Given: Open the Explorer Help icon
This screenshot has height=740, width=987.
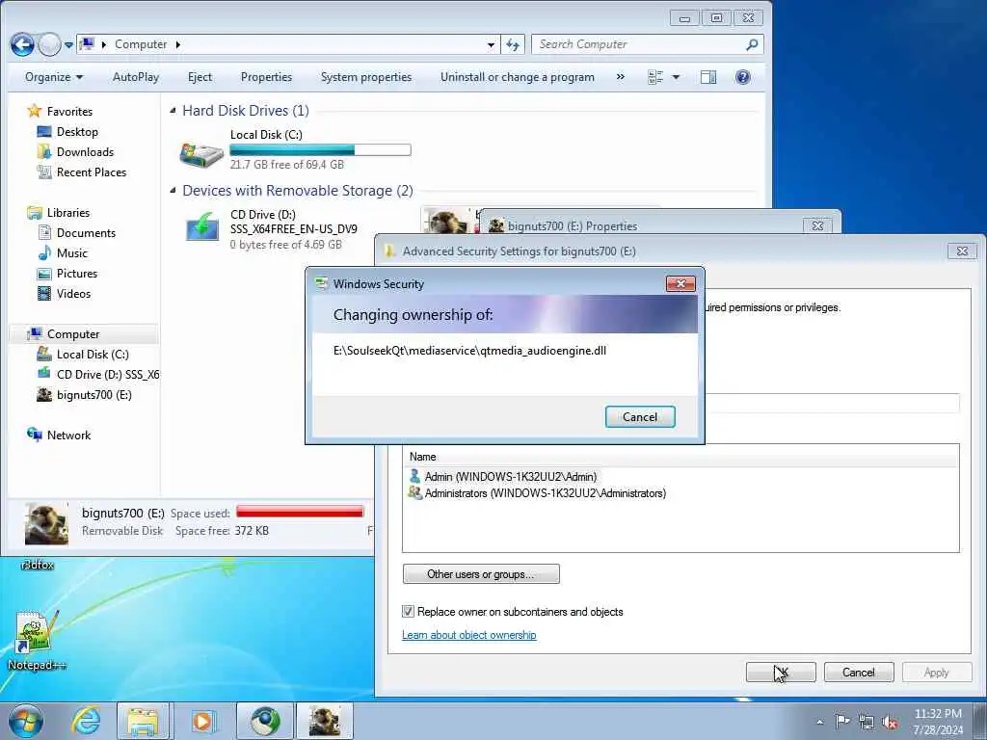Looking at the screenshot, I should 743,77.
